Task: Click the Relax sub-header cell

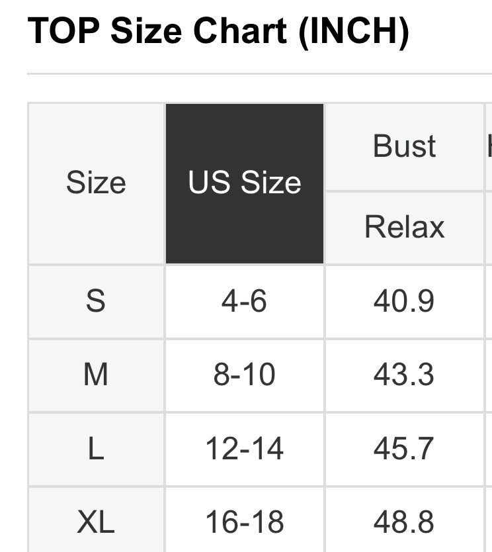Action: point(404,227)
